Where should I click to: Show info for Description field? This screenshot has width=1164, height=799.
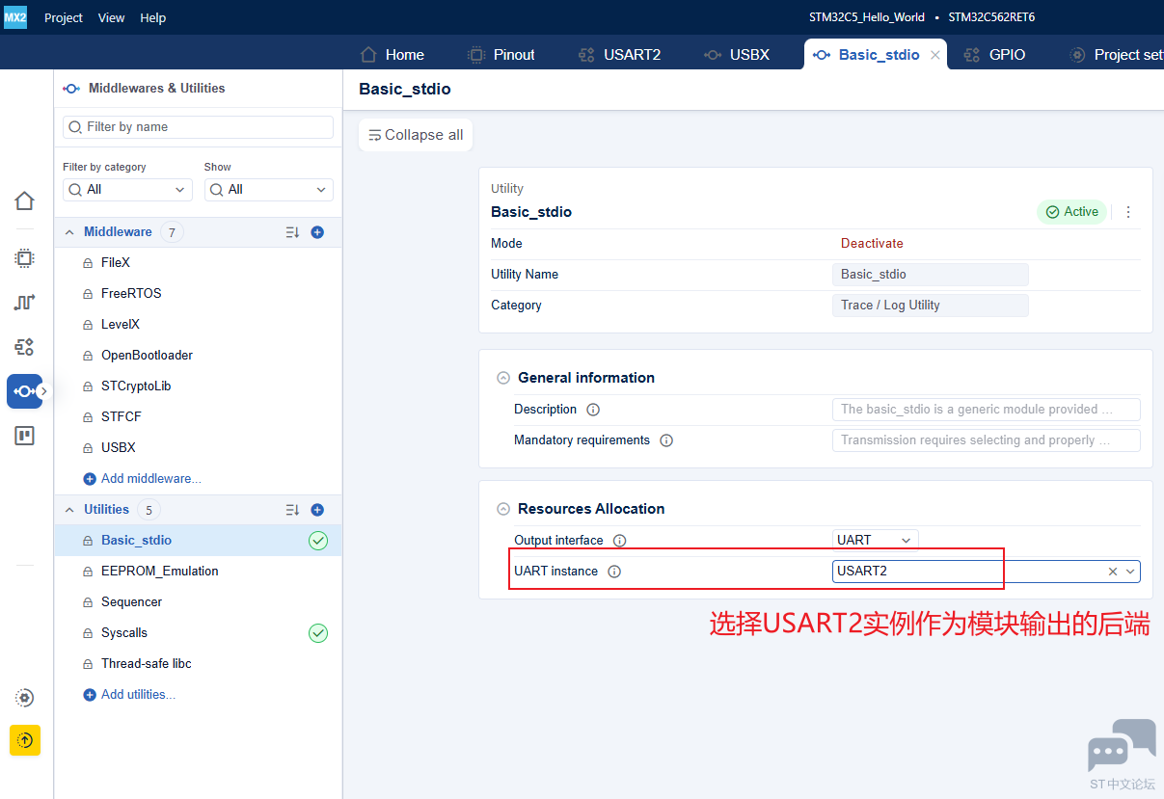pyautogui.click(x=593, y=410)
